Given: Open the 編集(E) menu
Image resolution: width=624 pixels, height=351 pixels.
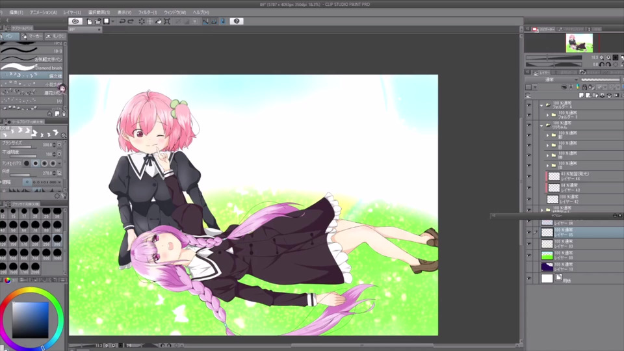Looking at the screenshot, I should 16,12.
